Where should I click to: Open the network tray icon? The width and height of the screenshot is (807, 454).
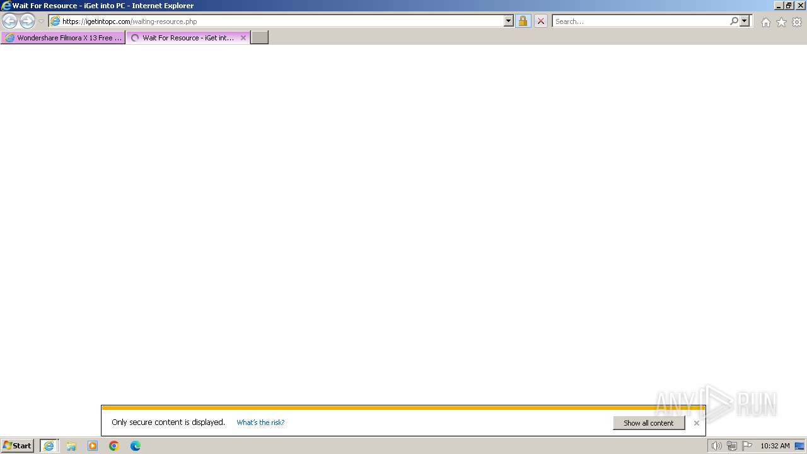[x=732, y=446]
